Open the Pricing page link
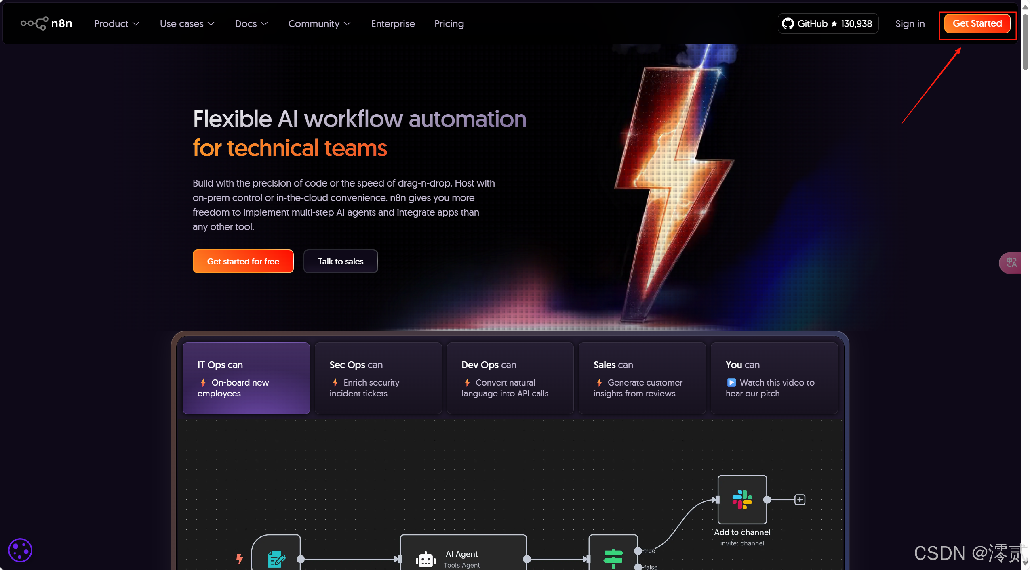Image resolution: width=1030 pixels, height=570 pixels. (449, 24)
